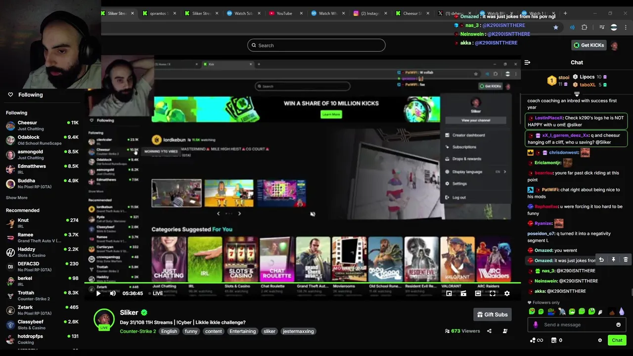This screenshot has width=633, height=356.
Task: Click LostinPlaceX username in chat
Action: click(548, 118)
